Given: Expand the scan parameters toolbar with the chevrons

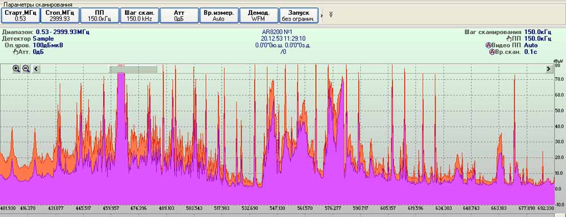Looking at the screenshot, I should tap(331, 14).
